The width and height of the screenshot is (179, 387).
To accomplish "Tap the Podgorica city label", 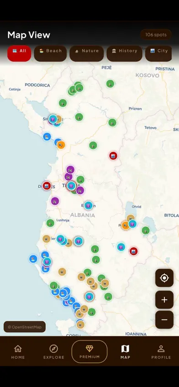I will pos(37,85).
